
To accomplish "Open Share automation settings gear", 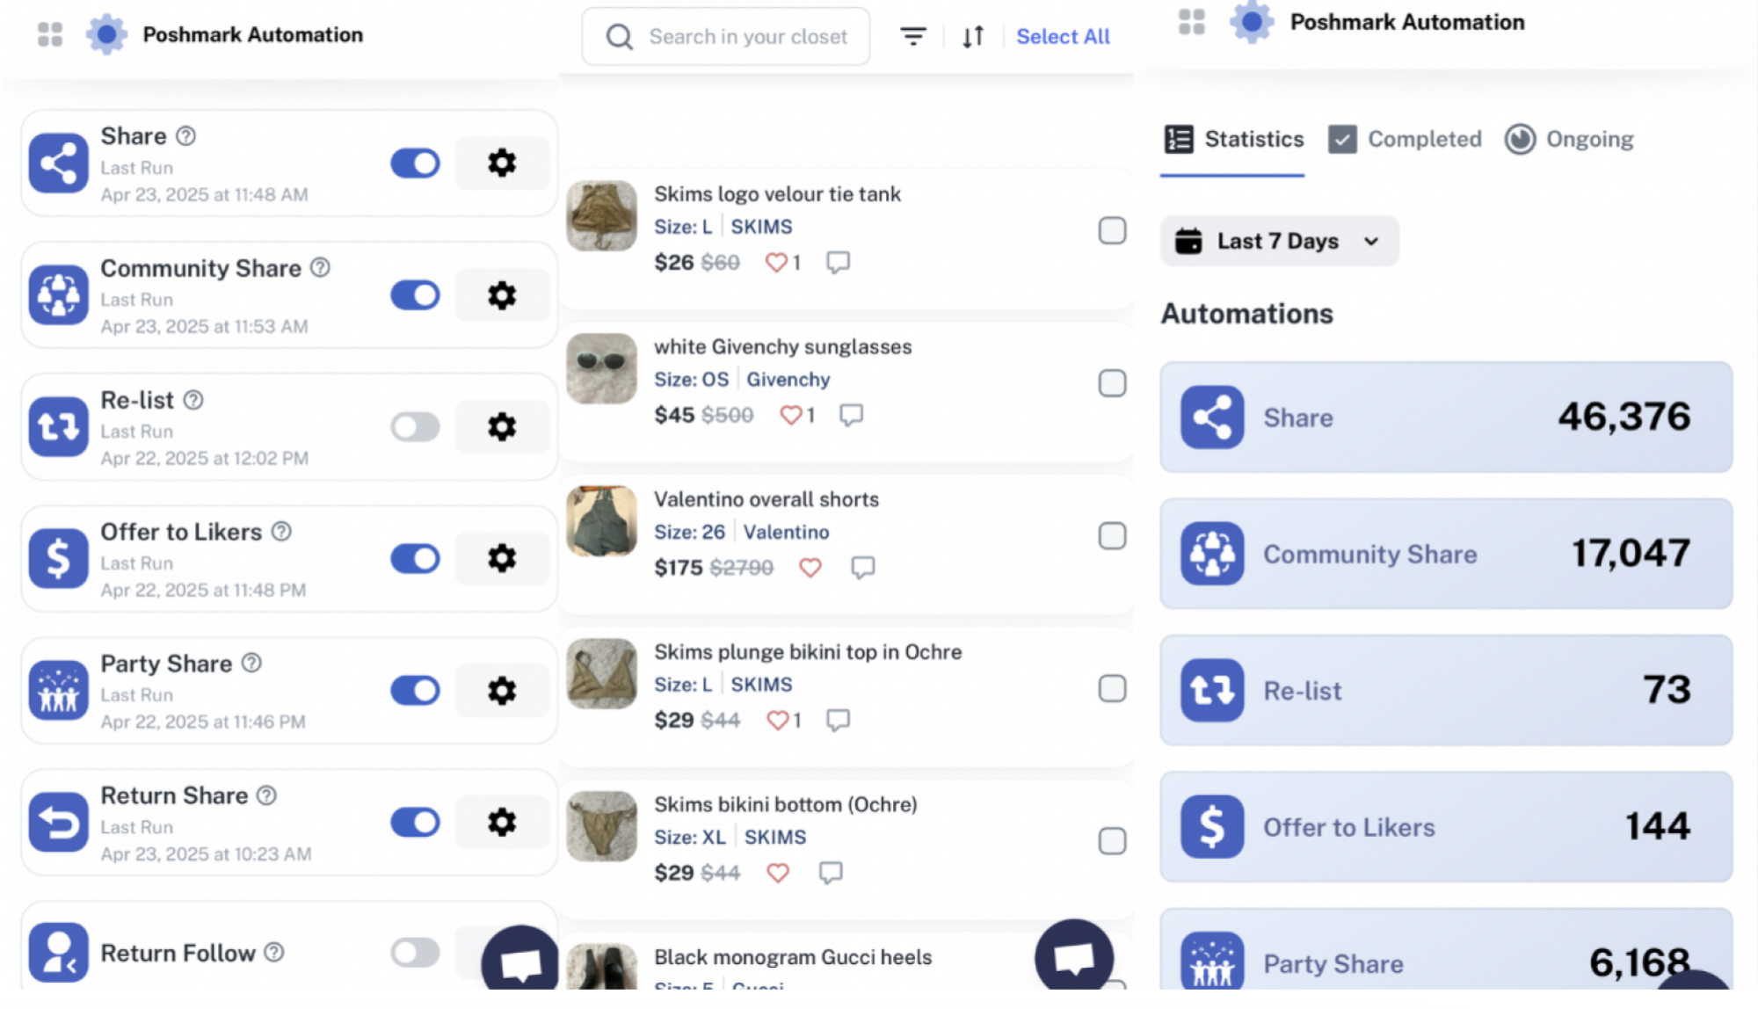I will (502, 163).
